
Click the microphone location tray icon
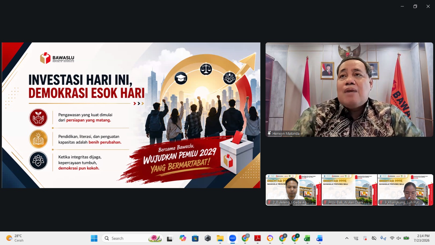383,238
